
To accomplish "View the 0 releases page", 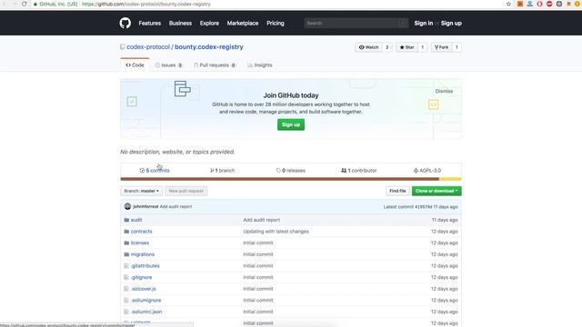I will click(x=291, y=171).
